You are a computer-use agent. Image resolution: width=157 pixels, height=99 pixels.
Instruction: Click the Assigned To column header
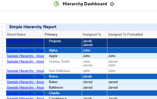pos(92,34)
